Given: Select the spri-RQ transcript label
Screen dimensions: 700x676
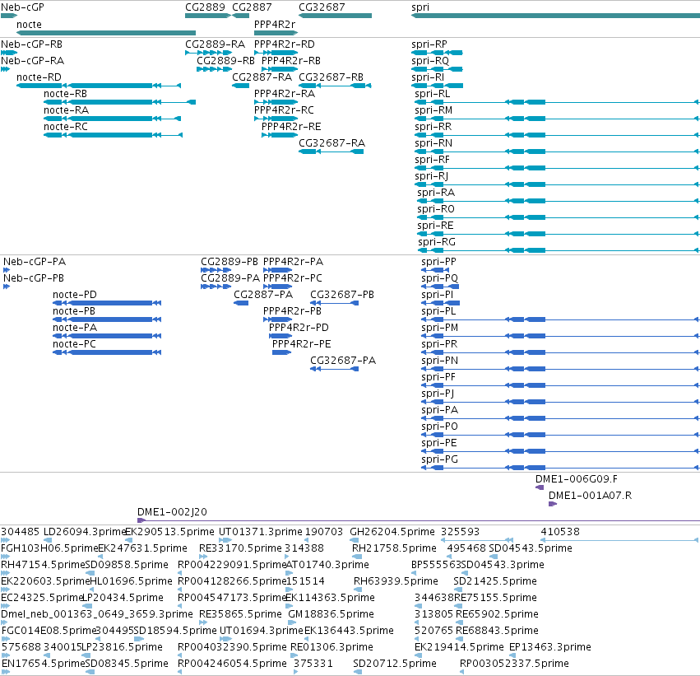Looking at the screenshot, I should (x=430, y=61).
